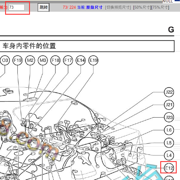Click the E14 connector label circle
The width and height of the screenshot is (180, 180).
81,60
